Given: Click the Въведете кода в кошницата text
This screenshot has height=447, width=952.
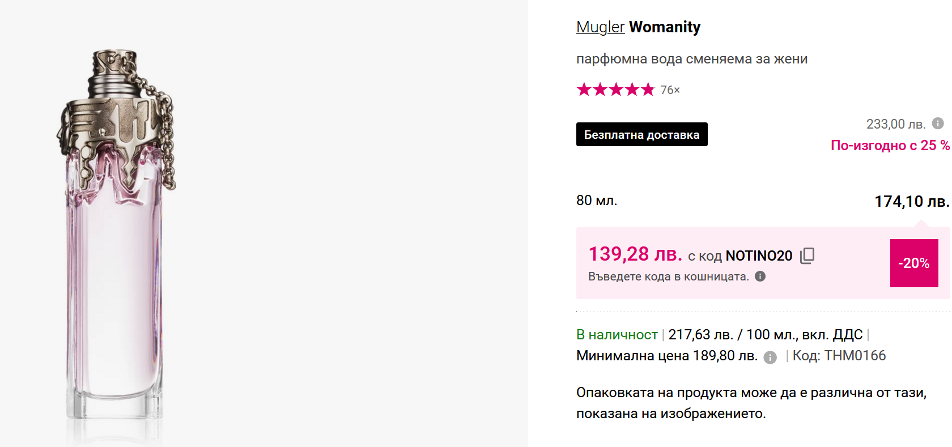Looking at the screenshot, I should pos(668,276).
